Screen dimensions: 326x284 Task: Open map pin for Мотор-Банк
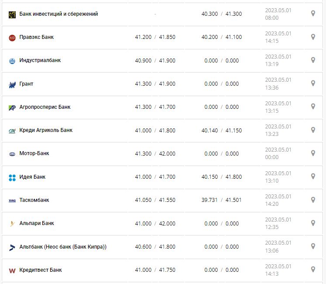click(313, 153)
